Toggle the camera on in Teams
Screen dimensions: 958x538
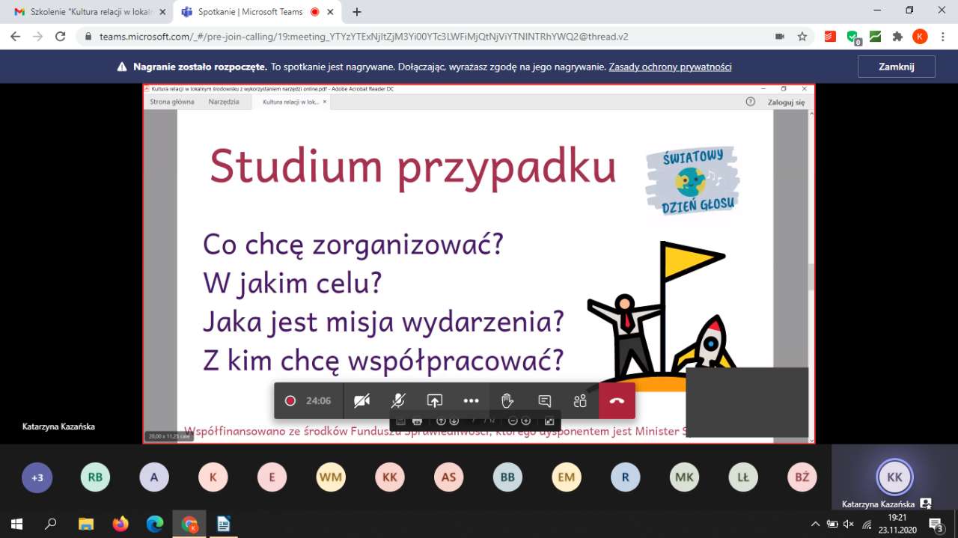361,401
